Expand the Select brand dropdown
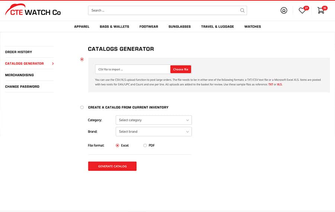The width and height of the screenshot is (335, 212). coord(154,132)
